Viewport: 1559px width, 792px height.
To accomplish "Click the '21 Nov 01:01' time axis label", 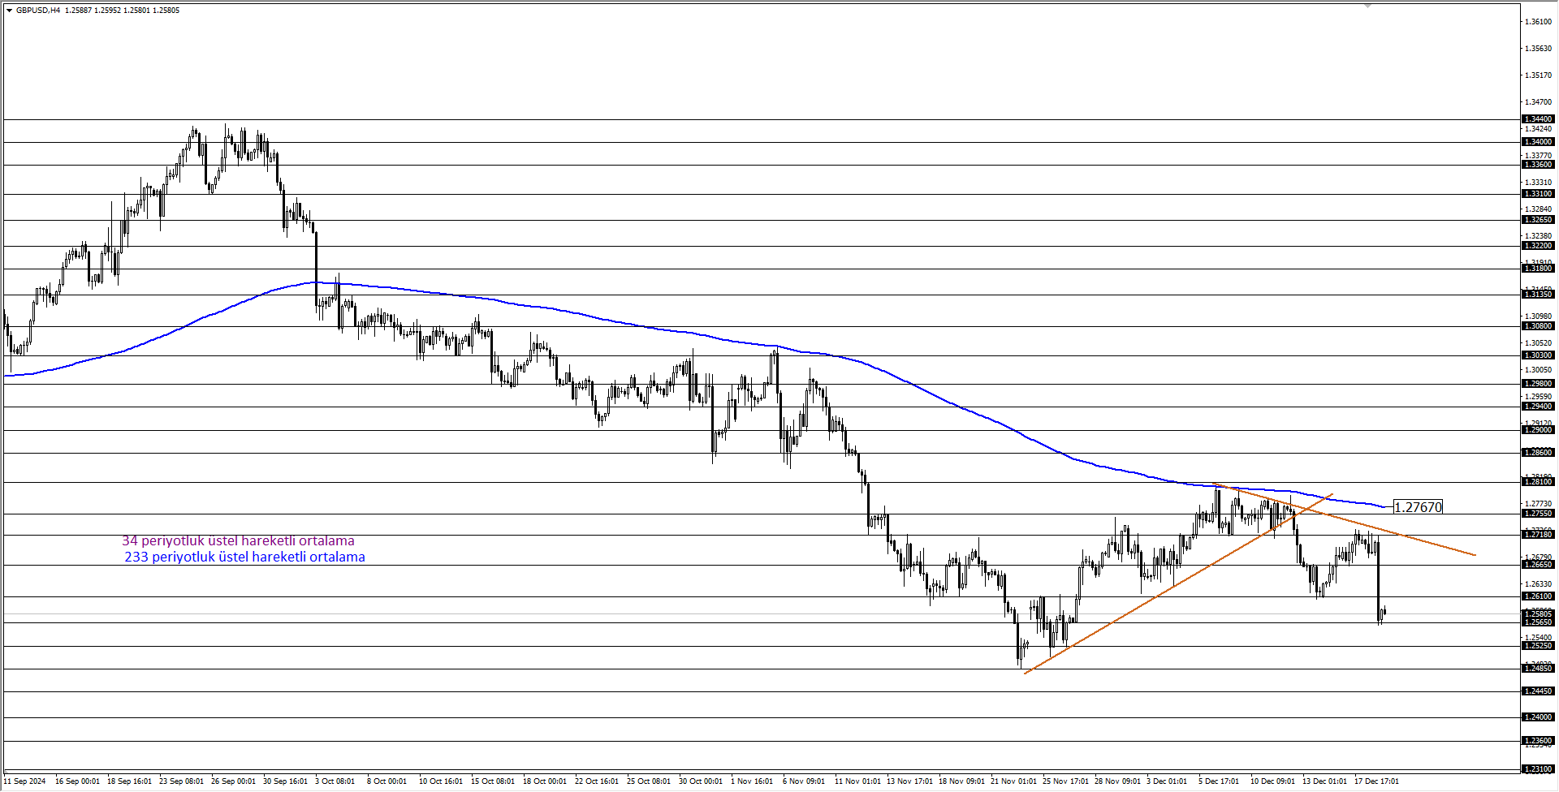I will click(1013, 781).
